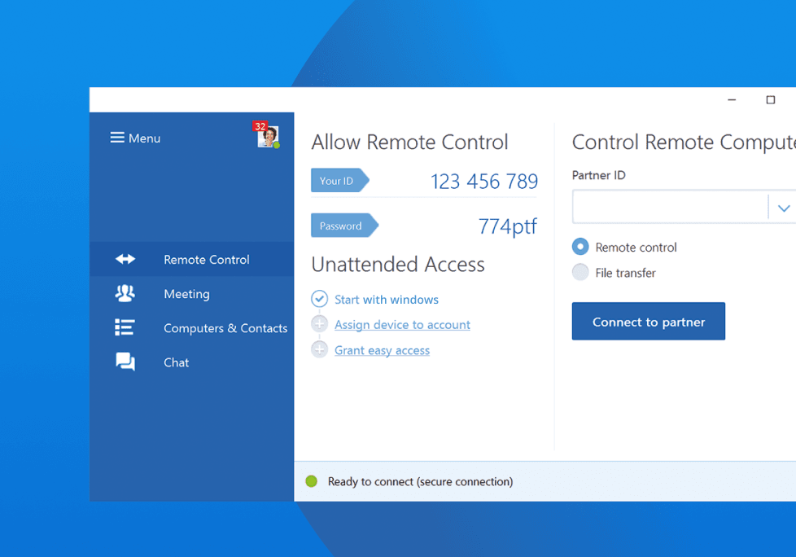Follow the Grant easy access link

point(382,351)
